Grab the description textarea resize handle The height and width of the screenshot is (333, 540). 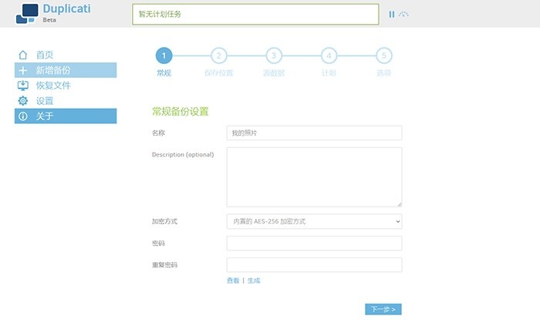click(x=399, y=204)
